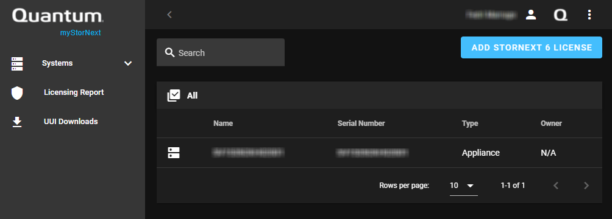
Task: Expand the Systems chevron
Action: [128, 63]
